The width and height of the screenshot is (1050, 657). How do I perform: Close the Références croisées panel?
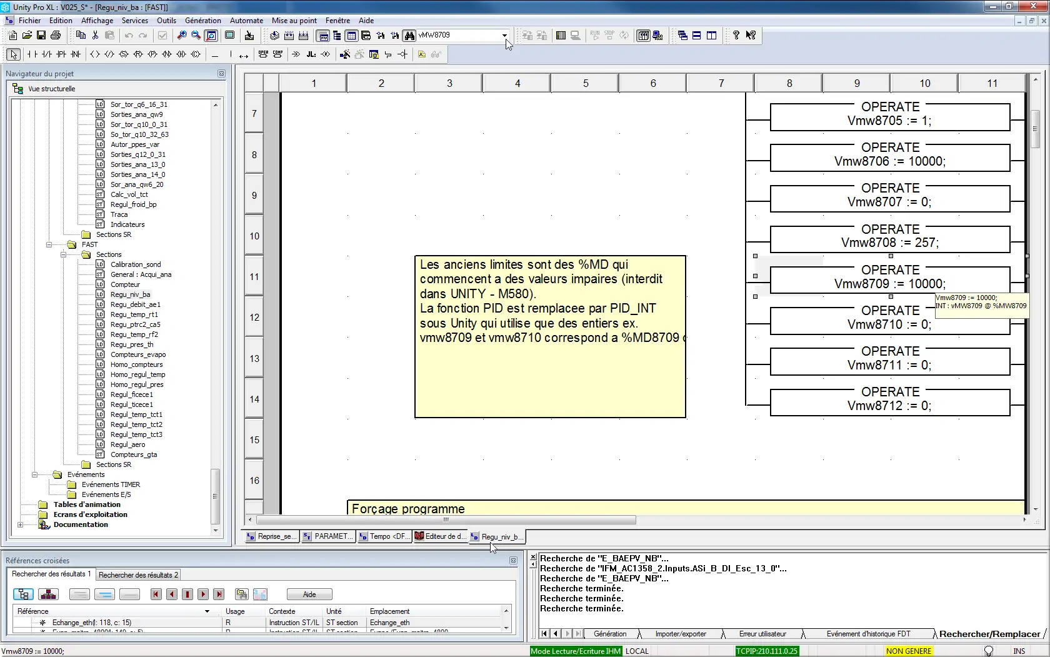(513, 561)
